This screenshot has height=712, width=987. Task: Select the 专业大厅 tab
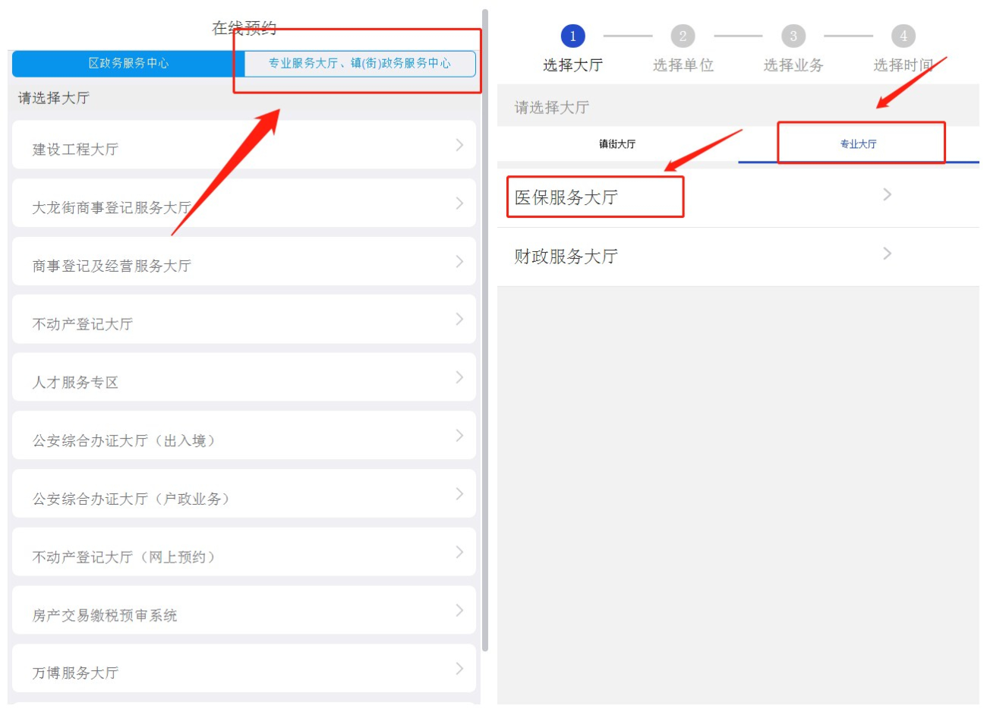coord(858,144)
